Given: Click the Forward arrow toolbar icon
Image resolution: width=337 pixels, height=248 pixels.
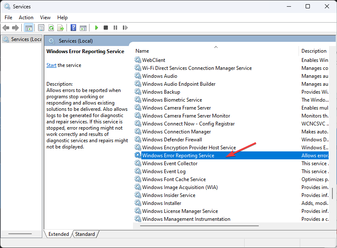Looking at the screenshot, I should point(15,28).
